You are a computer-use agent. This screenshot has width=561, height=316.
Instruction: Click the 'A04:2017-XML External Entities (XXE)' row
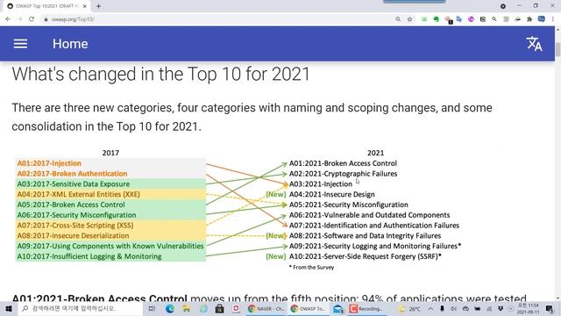tap(110, 194)
